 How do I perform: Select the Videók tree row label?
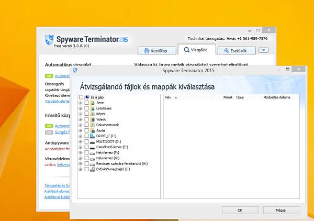point(101,119)
